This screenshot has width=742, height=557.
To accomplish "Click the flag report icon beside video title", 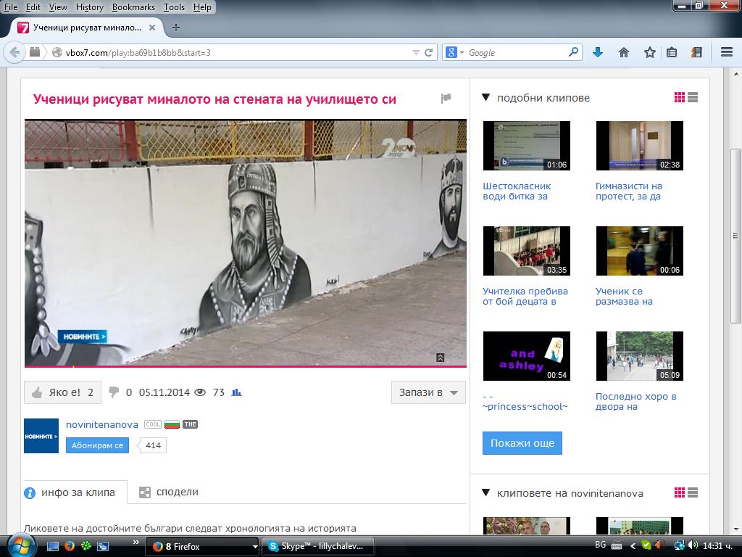I will [446, 98].
